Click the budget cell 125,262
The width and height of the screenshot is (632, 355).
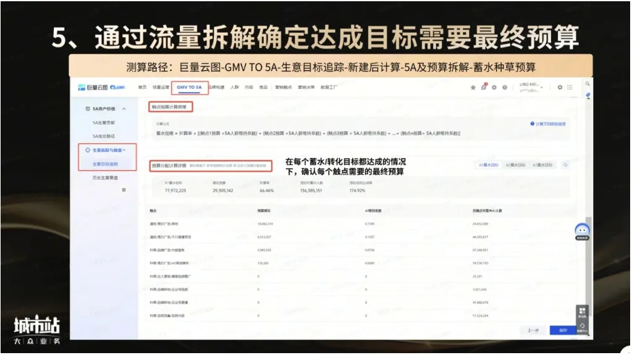point(263,263)
